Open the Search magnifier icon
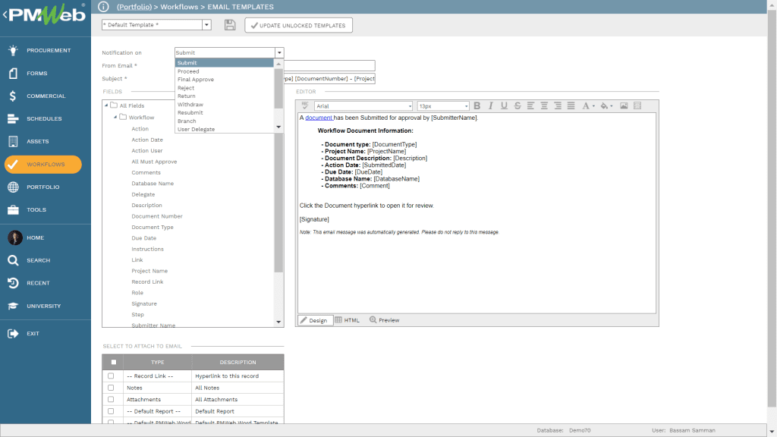The width and height of the screenshot is (777, 437). point(14,260)
